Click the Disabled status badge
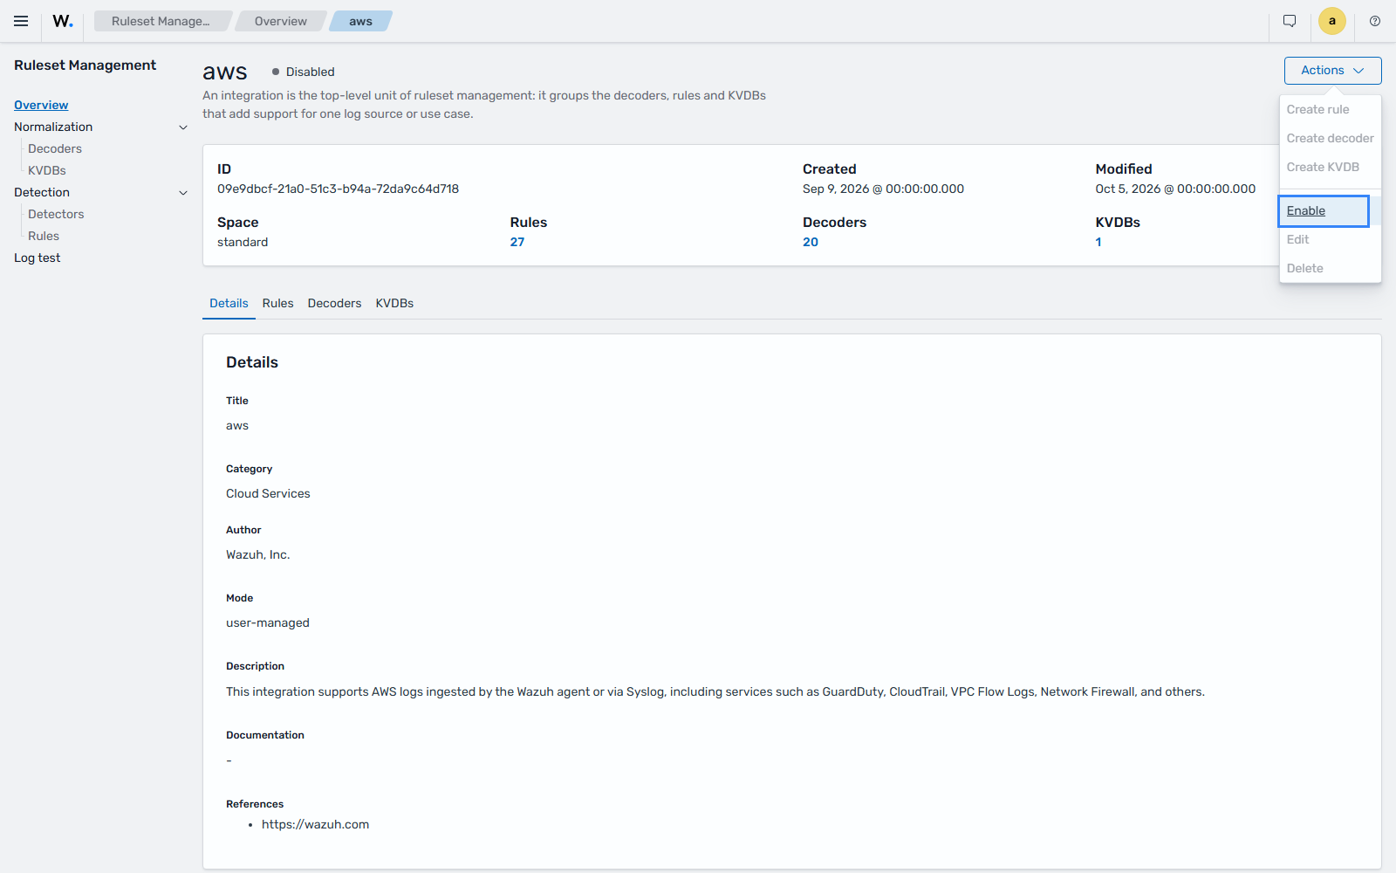Screen dimensions: 1396x873 click(303, 72)
